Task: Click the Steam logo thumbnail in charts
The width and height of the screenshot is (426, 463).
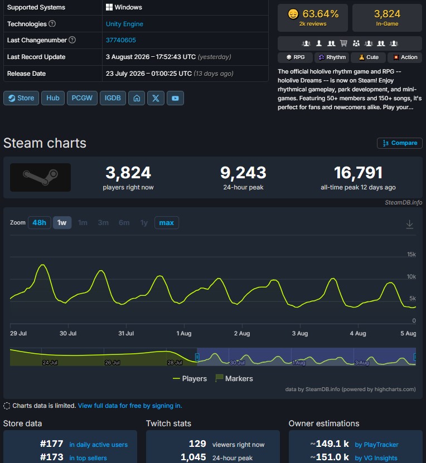Action: pyautogui.click(x=41, y=178)
